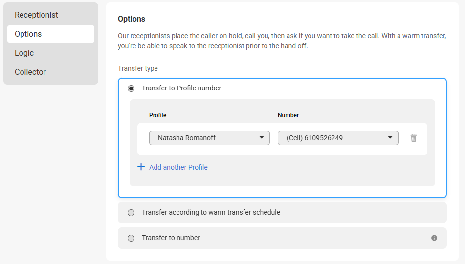Image resolution: width=465 pixels, height=264 pixels.
Task: Open the Profile dropdown showing Natasha Romanoff
Action: (x=209, y=138)
